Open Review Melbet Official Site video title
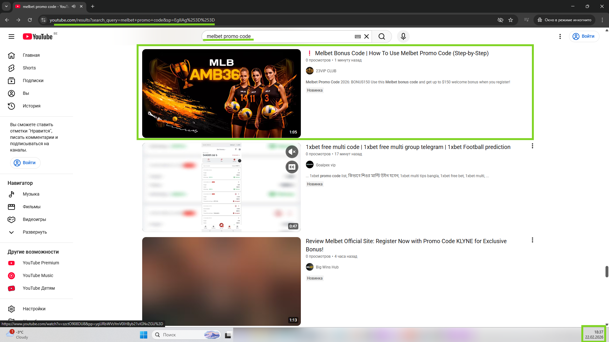The image size is (609, 342). 406,245
